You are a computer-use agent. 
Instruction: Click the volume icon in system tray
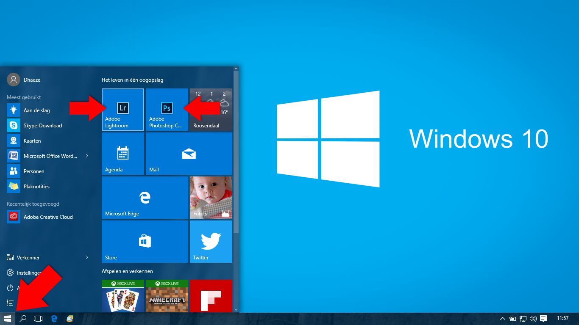(x=533, y=319)
